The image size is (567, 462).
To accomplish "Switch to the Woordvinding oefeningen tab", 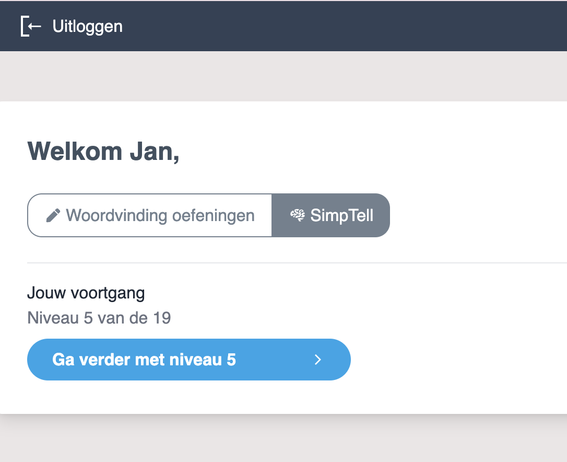I will coord(150,215).
